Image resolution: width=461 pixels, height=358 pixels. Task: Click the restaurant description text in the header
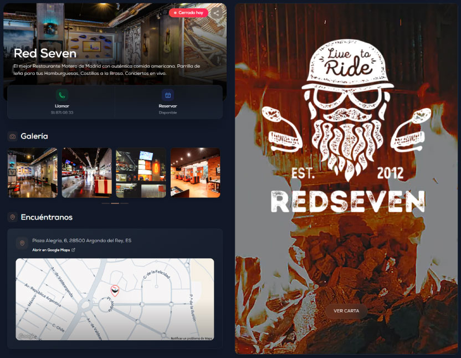(107, 70)
